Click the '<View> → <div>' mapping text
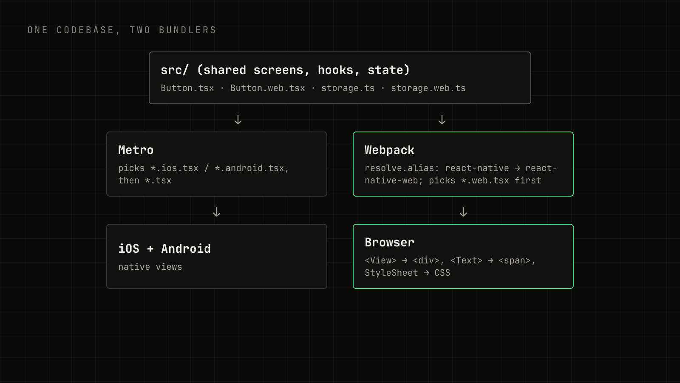The height and width of the screenshot is (383, 680). click(x=450, y=266)
